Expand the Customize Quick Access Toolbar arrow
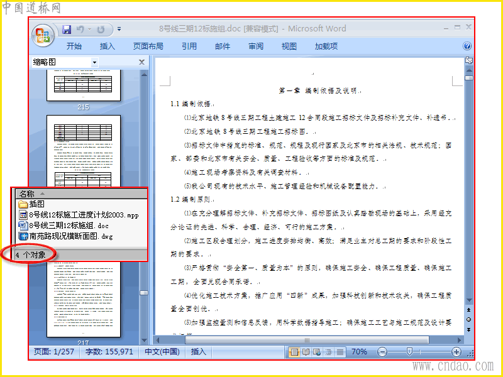This screenshot has height=377, width=503. (119, 29)
